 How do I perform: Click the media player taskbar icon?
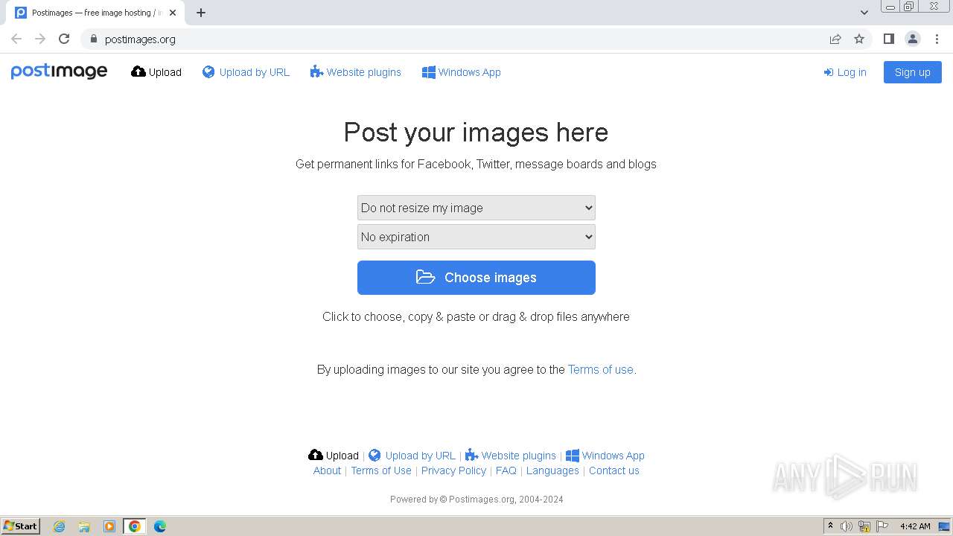109,526
